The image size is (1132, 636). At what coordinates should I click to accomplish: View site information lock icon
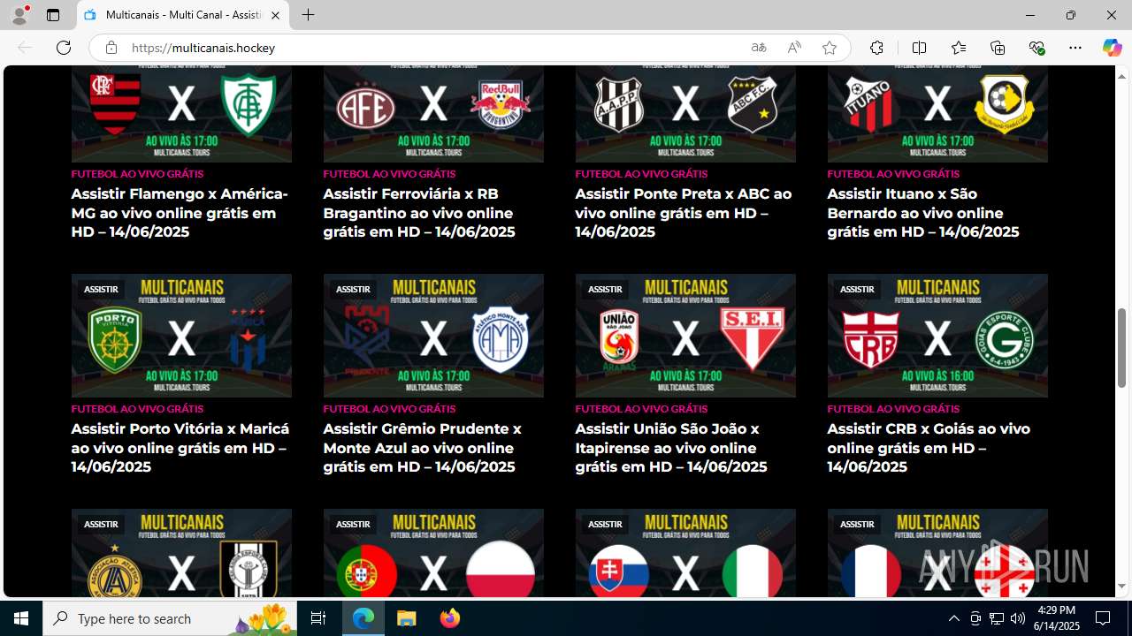click(111, 48)
